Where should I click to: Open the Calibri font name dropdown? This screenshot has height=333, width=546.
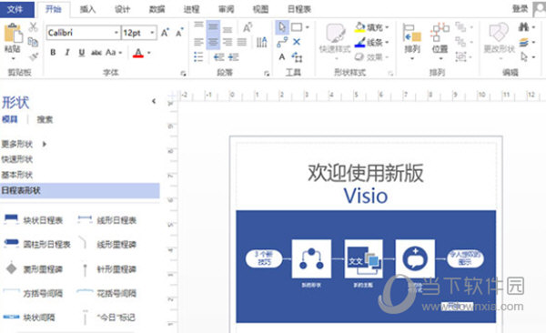pos(116,33)
